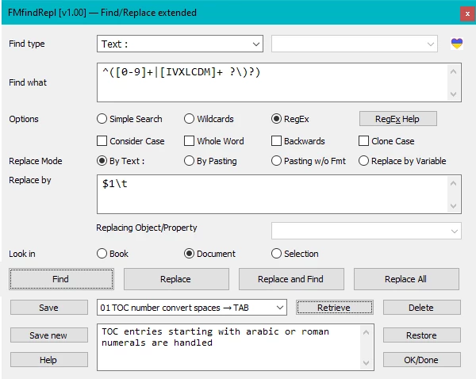Click the Replace by scroll up arrow

pos(454,183)
